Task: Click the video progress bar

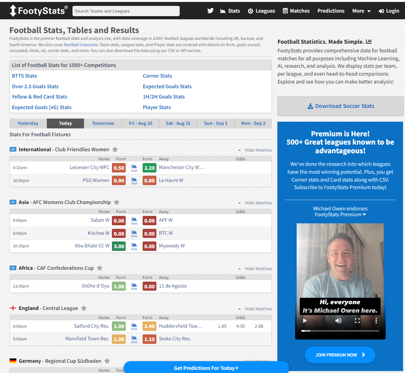Action: 340,330
